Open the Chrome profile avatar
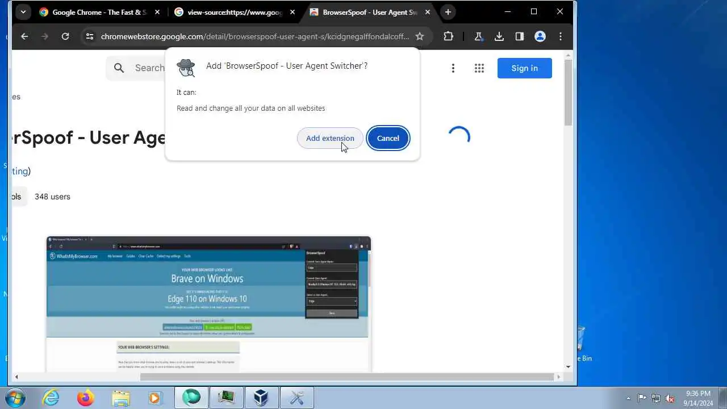727x409 pixels. coord(540,36)
